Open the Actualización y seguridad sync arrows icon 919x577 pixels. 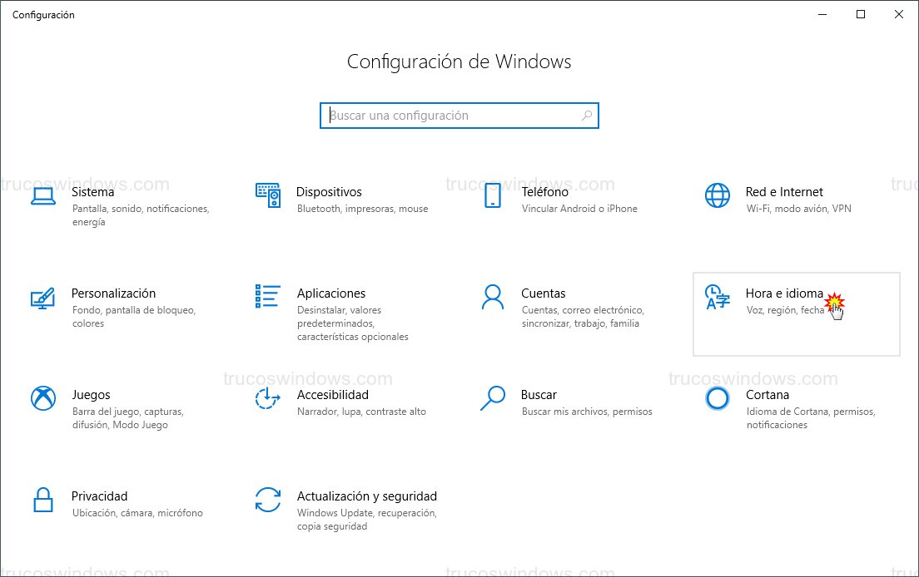tap(267, 500)
